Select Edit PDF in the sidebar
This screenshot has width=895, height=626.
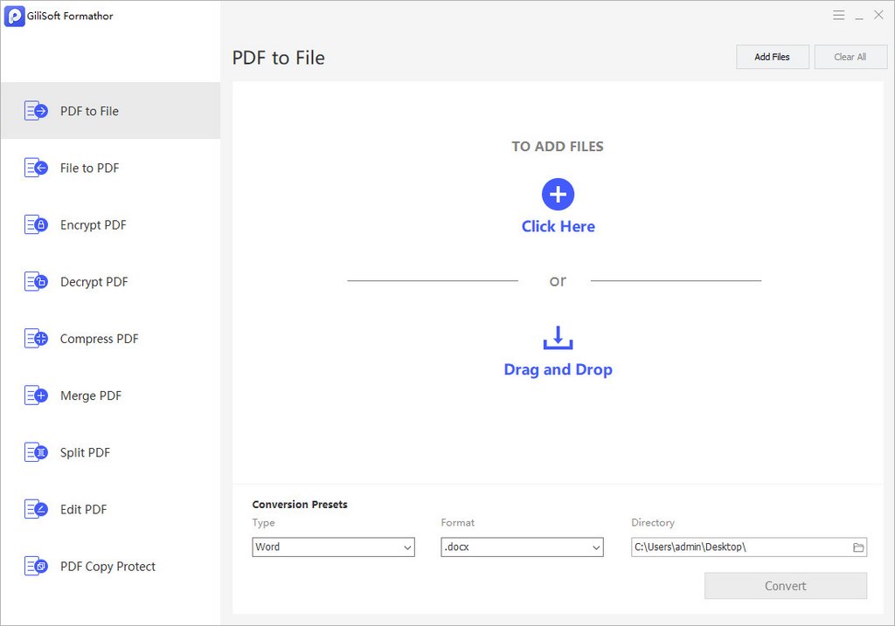(83, 509)
